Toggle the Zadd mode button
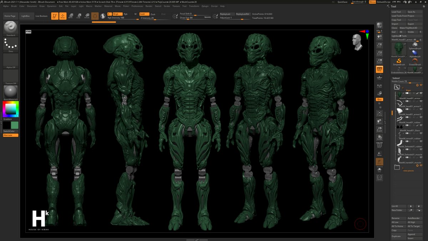The height and width of the screenshot is (241, 428). 144,14
